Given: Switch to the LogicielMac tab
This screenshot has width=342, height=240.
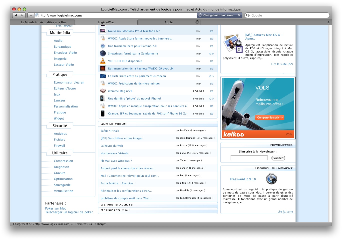Looking at the screenshot, I should (106, 22).
